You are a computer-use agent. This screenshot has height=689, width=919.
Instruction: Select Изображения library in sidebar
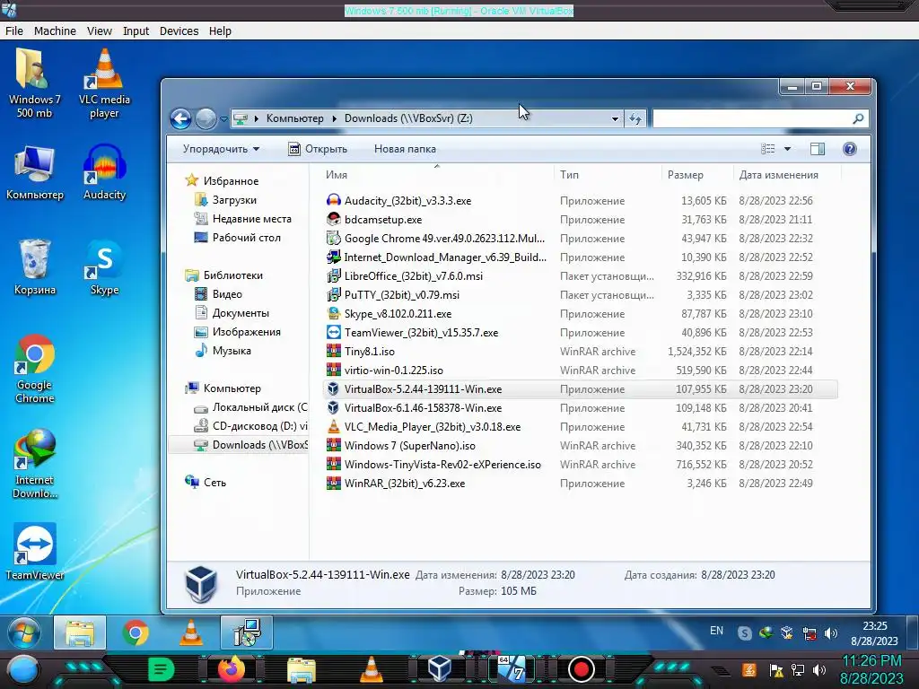pyautogui.click(x=238, y=332)
